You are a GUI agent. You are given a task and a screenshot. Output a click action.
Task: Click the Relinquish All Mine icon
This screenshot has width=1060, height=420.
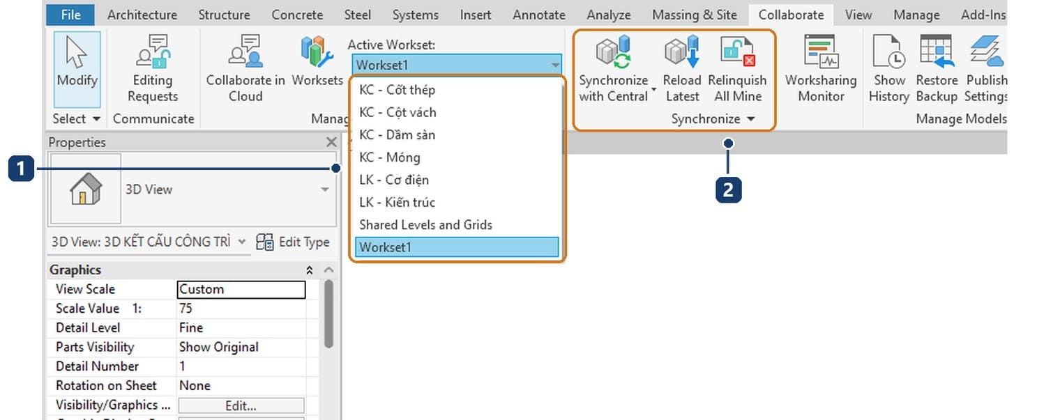pos(737,53)
